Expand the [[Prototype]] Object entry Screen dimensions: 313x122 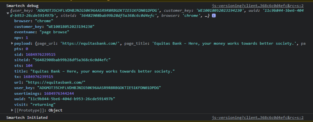(12, 110)
